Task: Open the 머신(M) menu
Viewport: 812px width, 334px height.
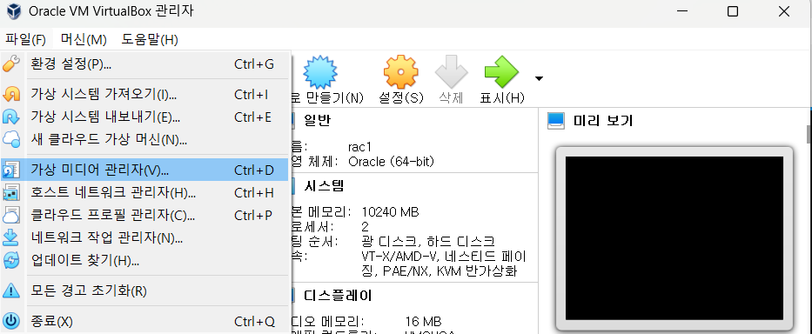Action: [x=84, y=39]
